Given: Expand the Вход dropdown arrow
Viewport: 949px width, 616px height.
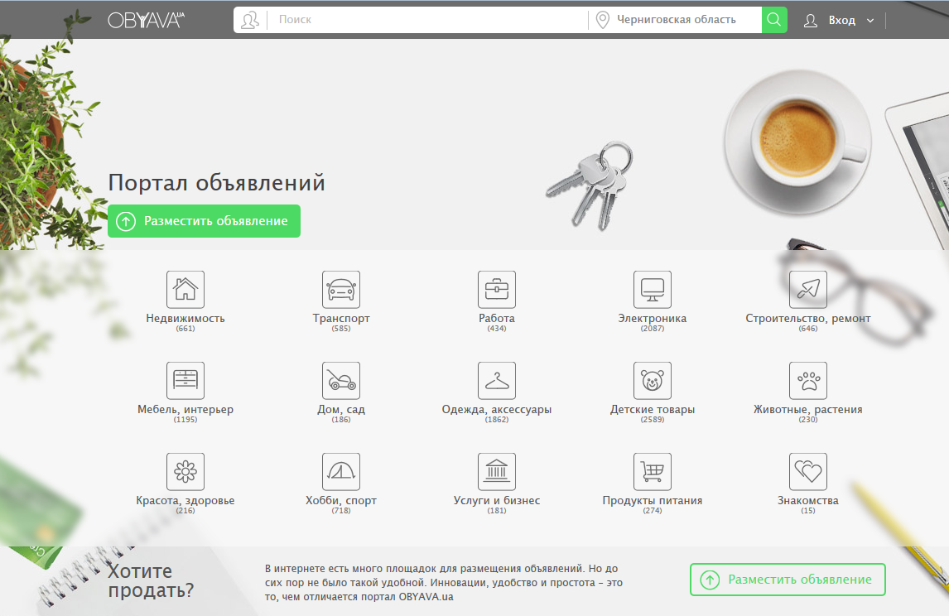Looking at the screenshot, I should [x=870, y=21].
